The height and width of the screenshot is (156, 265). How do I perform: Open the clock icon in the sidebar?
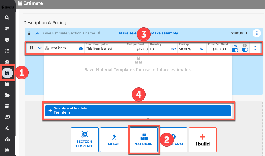click(7, 40)
